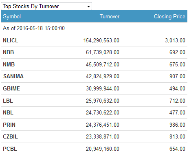Open the NBB stock symbol
Image resolution: width=189 pixels, height=154 pixels.
pyautogui.click(x=9, y=52)
